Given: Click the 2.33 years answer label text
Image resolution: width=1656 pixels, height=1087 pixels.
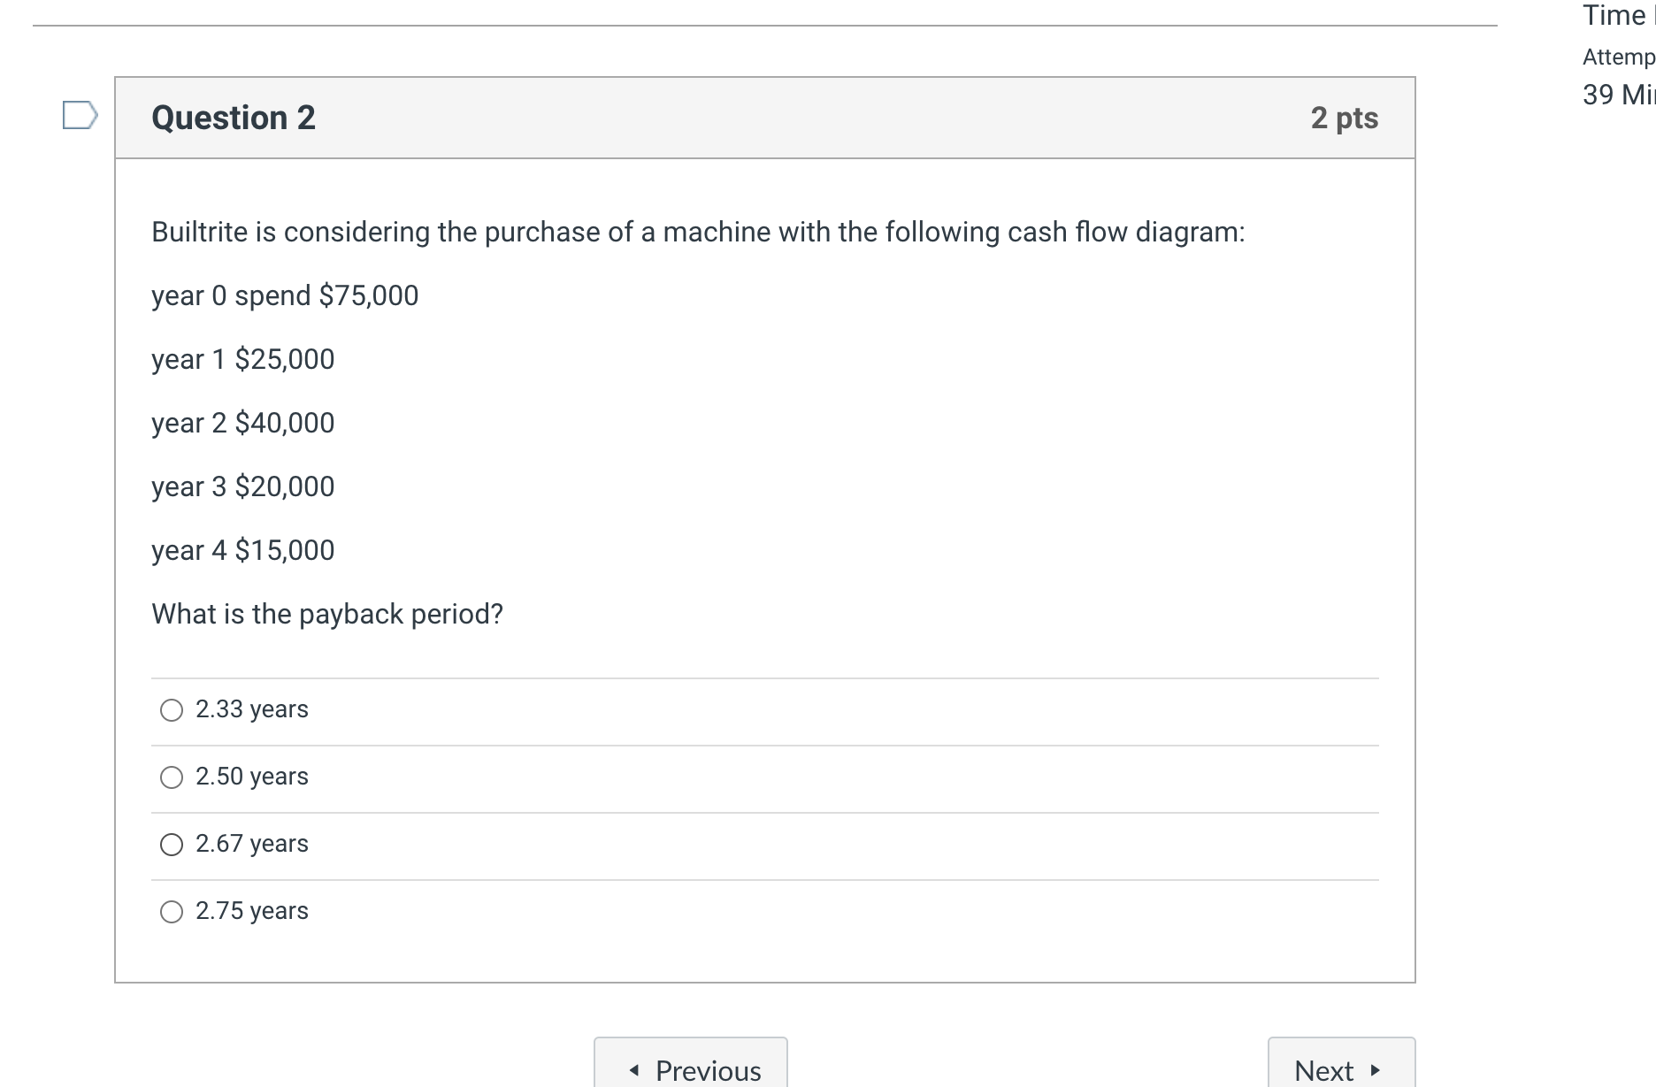Looking at the screenshot, I should pyautogui.click(x=251, y=709).
